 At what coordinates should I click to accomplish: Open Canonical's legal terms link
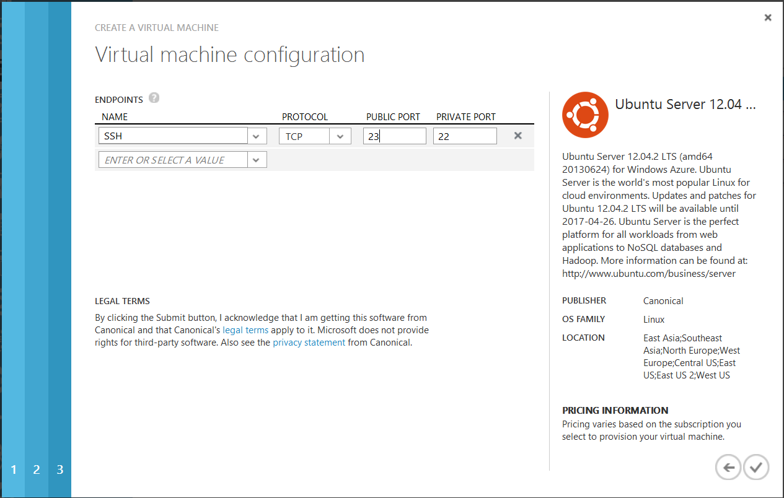pos(245,330)
